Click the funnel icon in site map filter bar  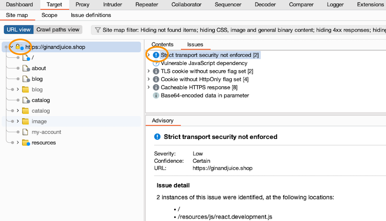[x=98, y=30]
